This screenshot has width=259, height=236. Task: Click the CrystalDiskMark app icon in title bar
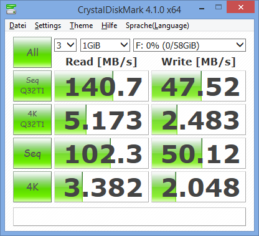tap(11, 9)
